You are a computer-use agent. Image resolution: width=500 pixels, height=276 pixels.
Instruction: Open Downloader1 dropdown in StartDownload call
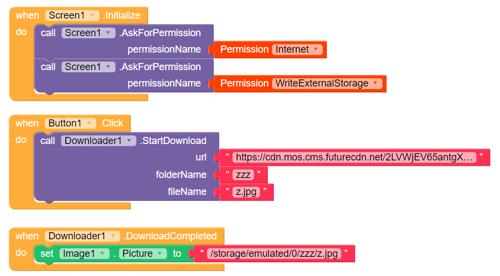point(130,141)
